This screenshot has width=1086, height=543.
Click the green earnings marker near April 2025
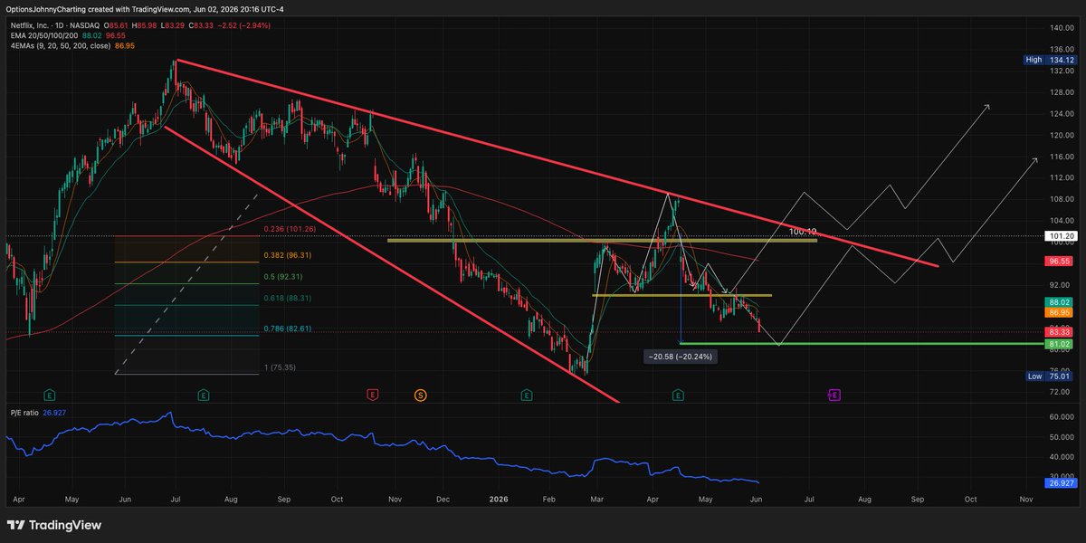(x=49, y=395)
